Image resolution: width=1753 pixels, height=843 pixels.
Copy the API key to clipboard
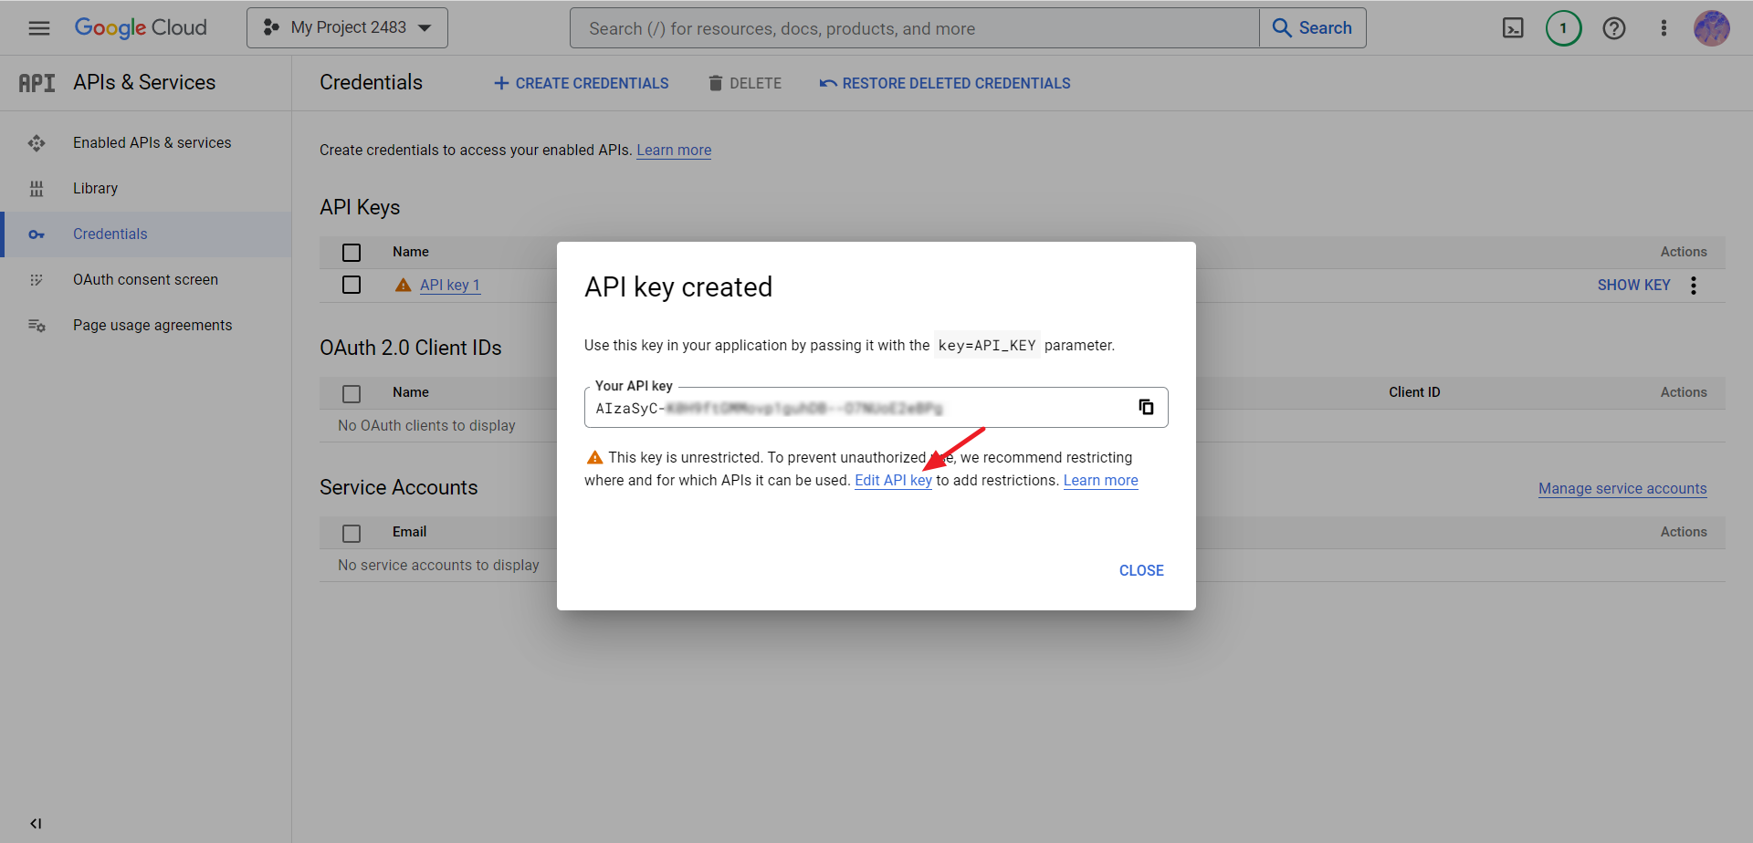click(1146, 407)
